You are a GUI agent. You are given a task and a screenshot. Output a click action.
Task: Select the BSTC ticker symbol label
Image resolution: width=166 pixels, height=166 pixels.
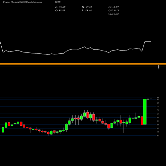click(58, 2)
